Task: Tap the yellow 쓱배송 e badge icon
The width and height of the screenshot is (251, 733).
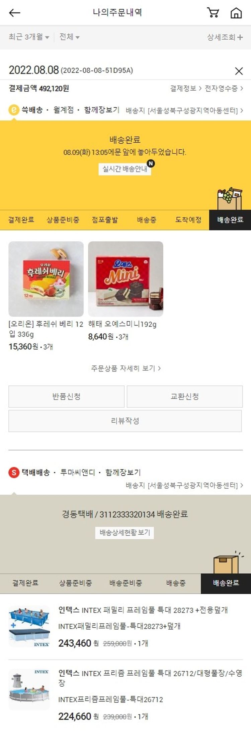Action: [14, 110]
